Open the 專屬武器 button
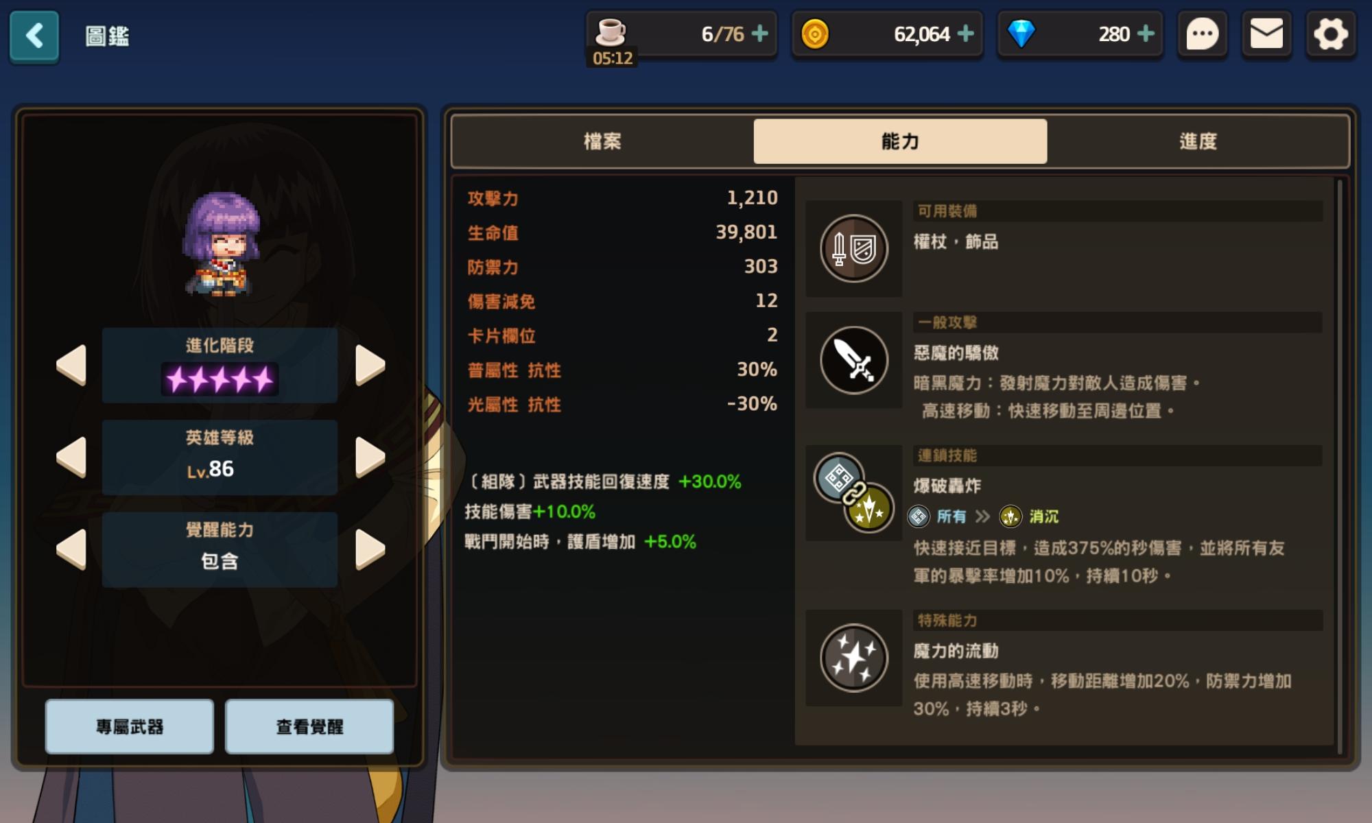Viewport: 1372px width, 823px height. 130,726
